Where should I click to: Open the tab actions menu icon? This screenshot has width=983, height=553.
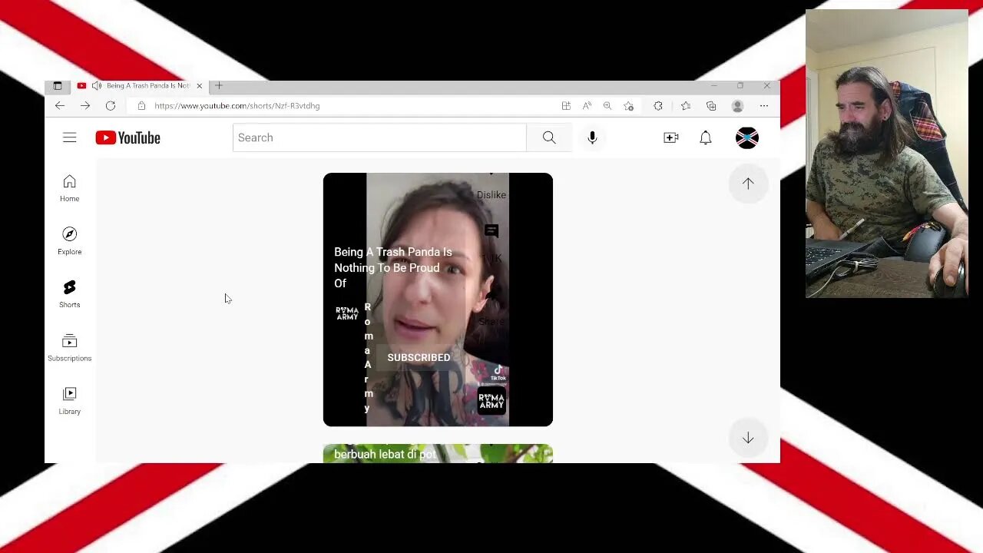[x=58, y=86]
